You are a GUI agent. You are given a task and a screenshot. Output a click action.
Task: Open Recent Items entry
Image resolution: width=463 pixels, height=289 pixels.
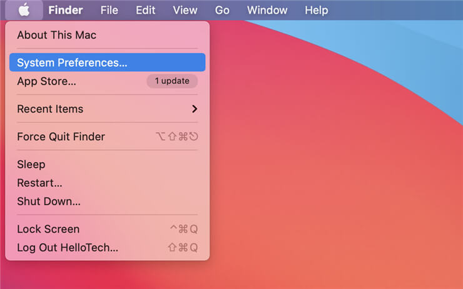(x=108, y=109)
